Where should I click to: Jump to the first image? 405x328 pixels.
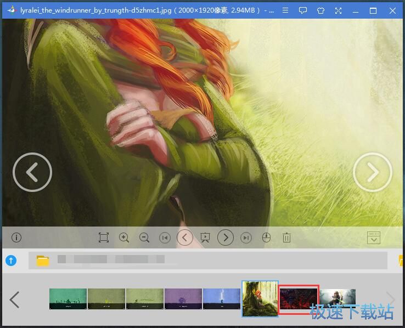[x=165, y=237]
